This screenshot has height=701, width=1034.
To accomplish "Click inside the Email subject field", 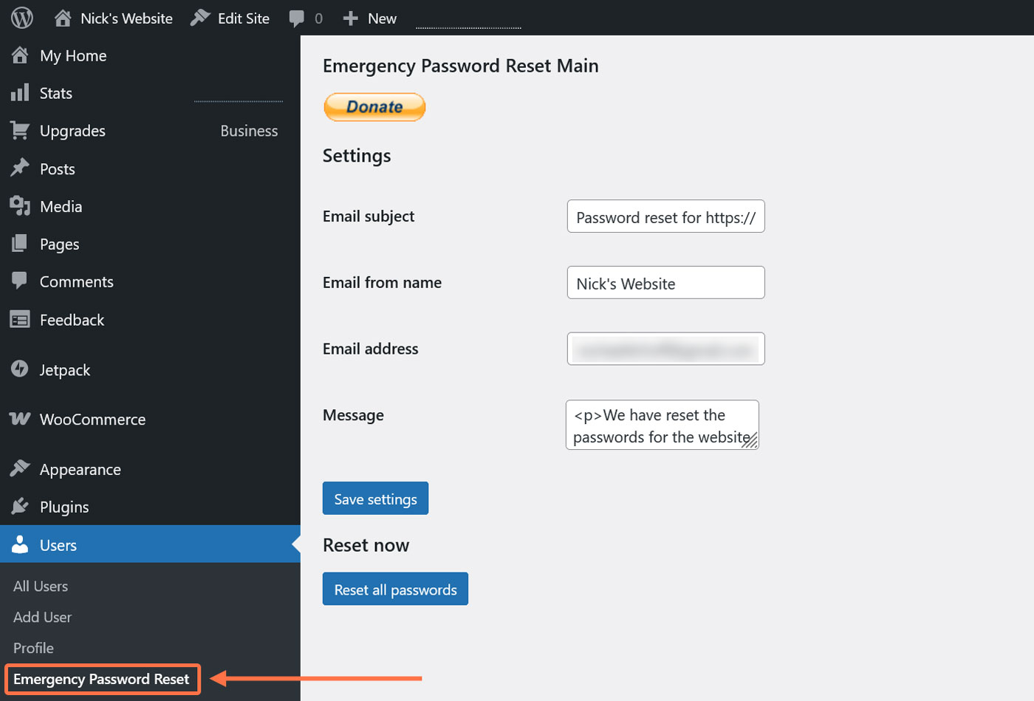I will (664, 216).
